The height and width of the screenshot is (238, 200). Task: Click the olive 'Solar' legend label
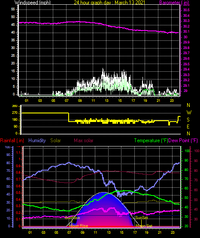pos(55,140)
